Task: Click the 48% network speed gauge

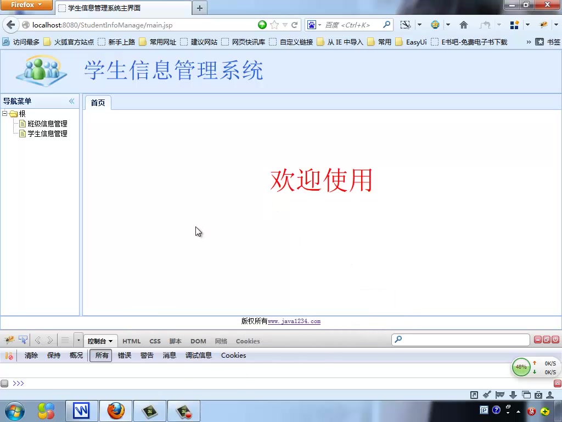Action: [x=521, y=367]
